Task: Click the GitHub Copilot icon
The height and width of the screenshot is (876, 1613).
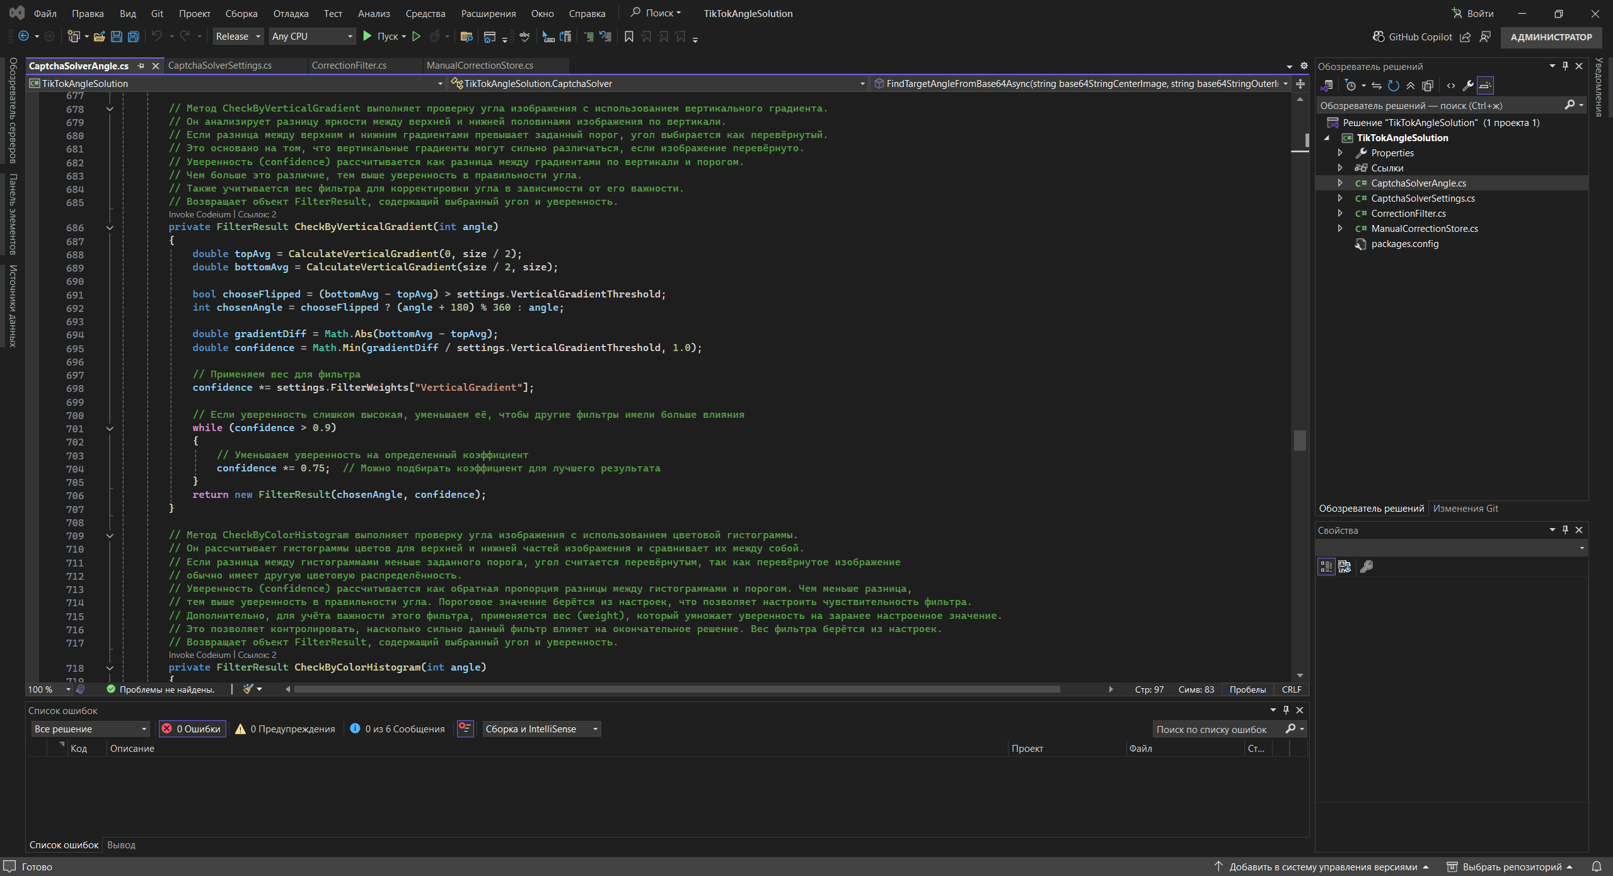Action: 1379,37
